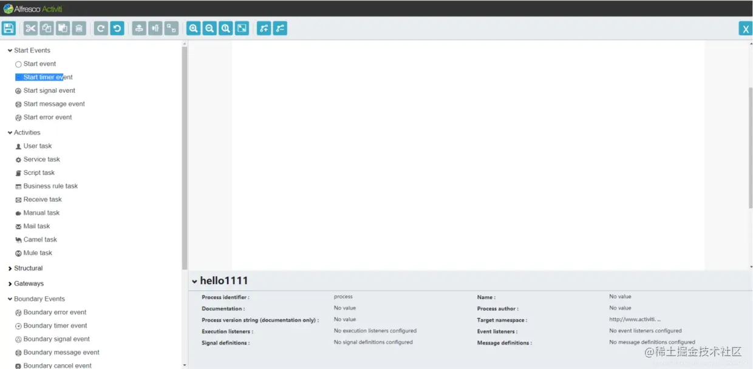Open the 'No event listeners configured' value

point(646,331)
